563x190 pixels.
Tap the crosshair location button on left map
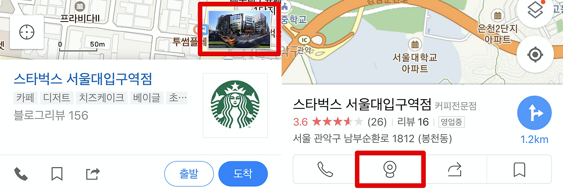tap(27, 32)
